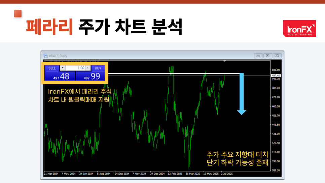Click the 7 Nov 2024 date label
Image resolution: width=325 pixels, height=183 pixels.
[x=139, y=174]
